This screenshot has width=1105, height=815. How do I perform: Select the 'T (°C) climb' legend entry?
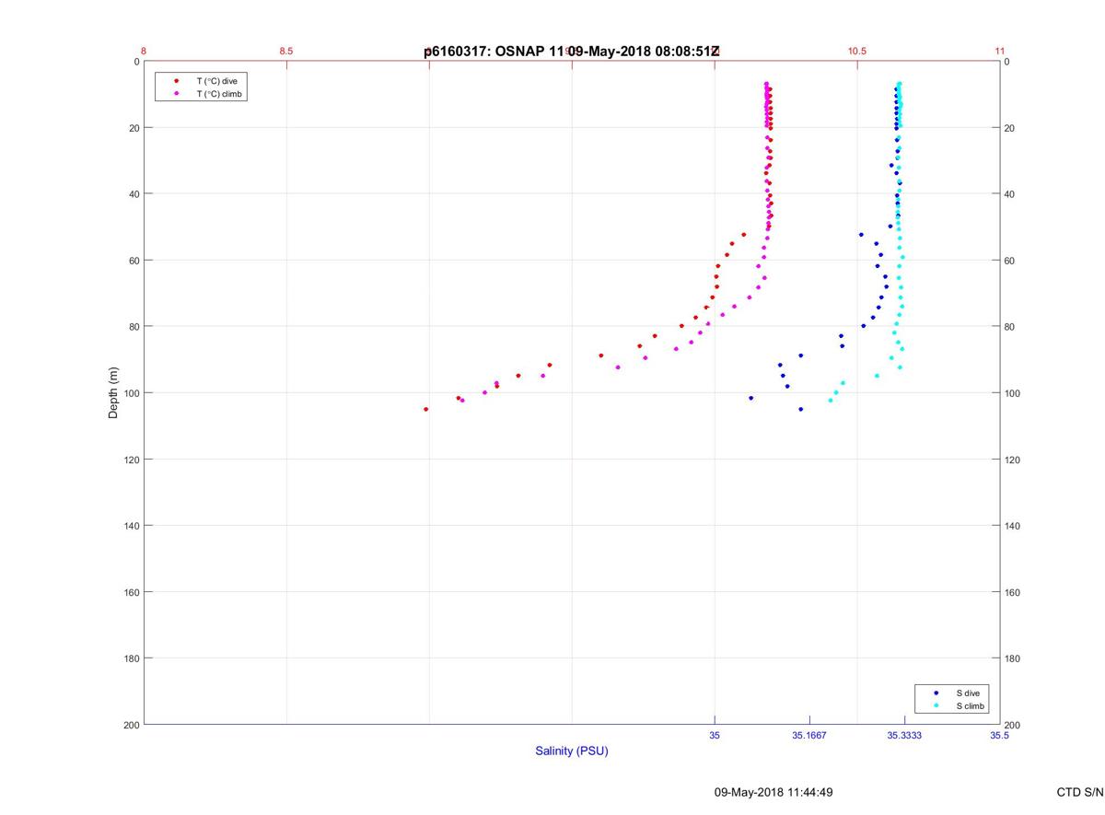click(219, 94)
